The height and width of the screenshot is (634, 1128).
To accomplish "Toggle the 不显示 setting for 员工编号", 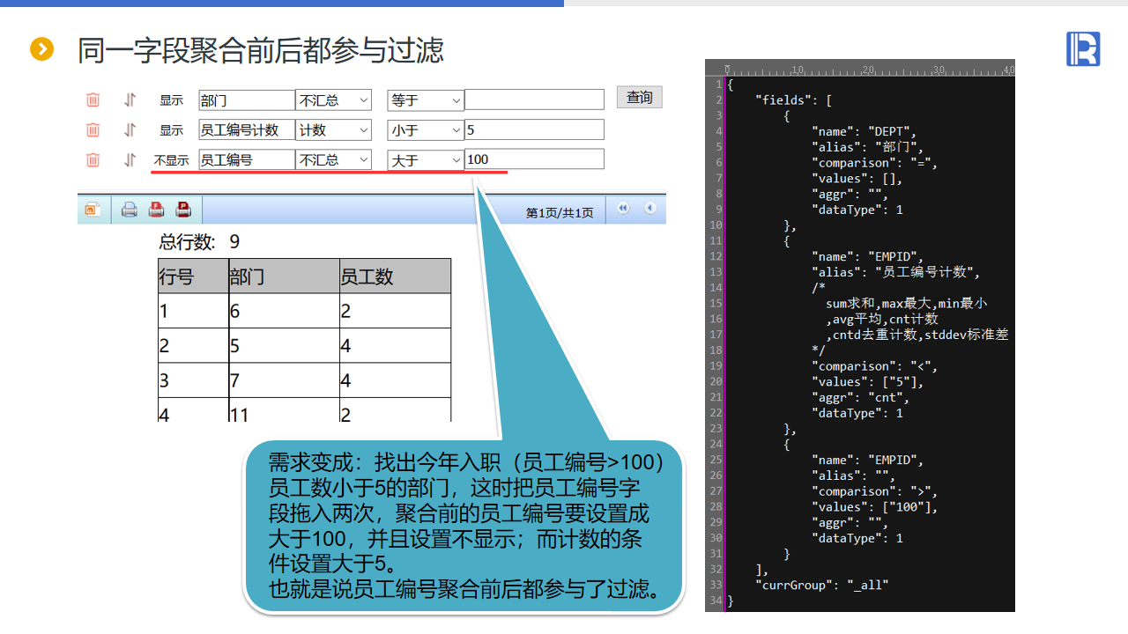I will (172, 160).
